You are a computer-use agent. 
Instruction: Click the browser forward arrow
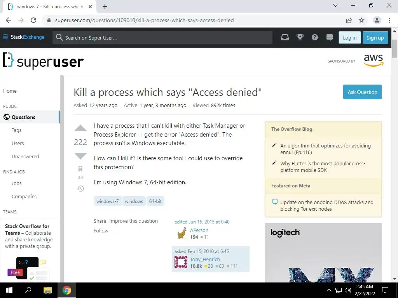point(21,20)
